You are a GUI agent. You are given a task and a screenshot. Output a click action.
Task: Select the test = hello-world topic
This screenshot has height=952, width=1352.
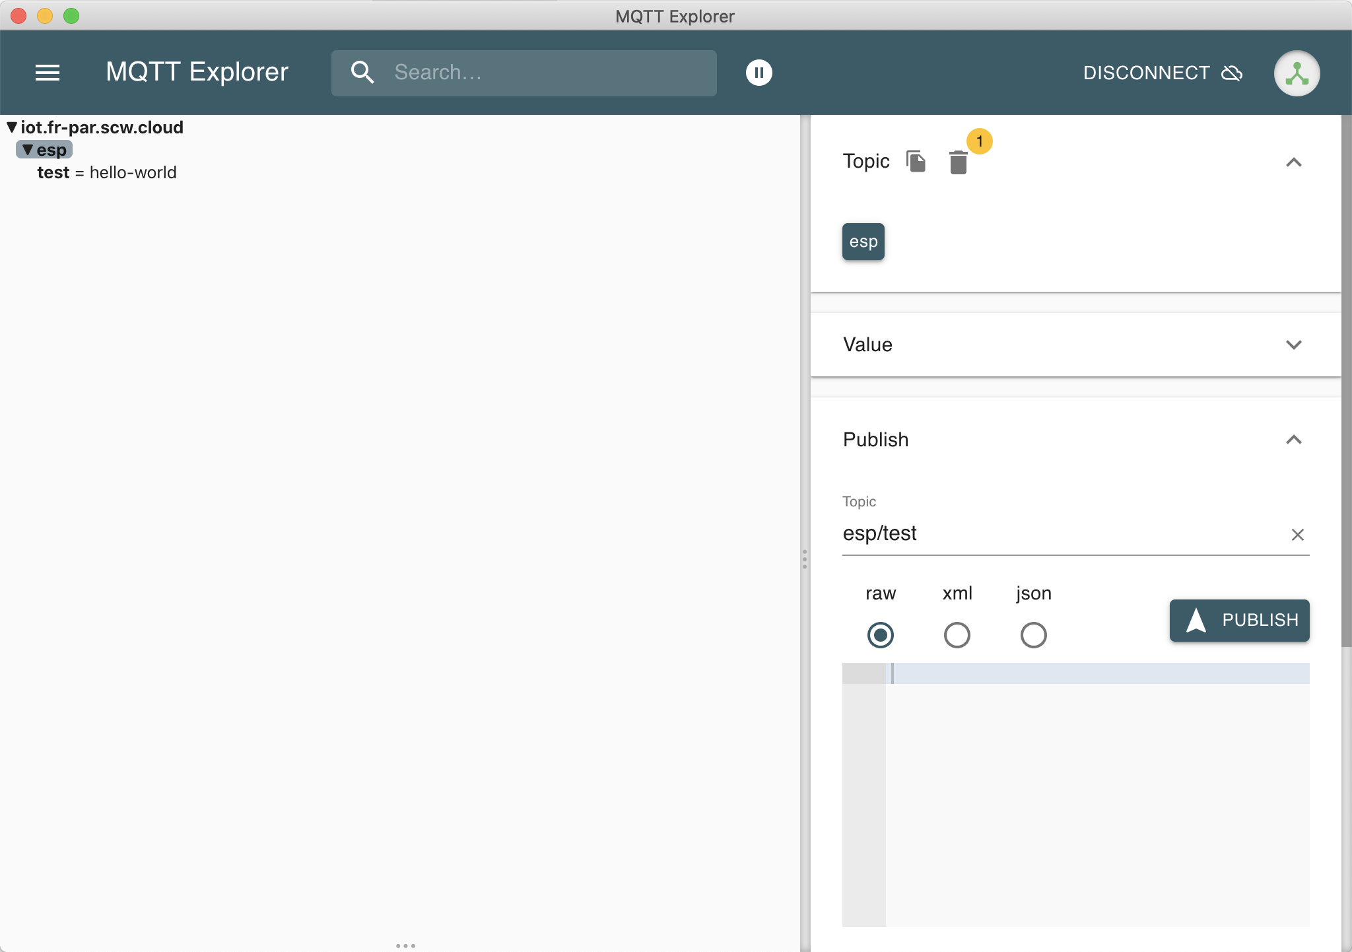[107, 172]
